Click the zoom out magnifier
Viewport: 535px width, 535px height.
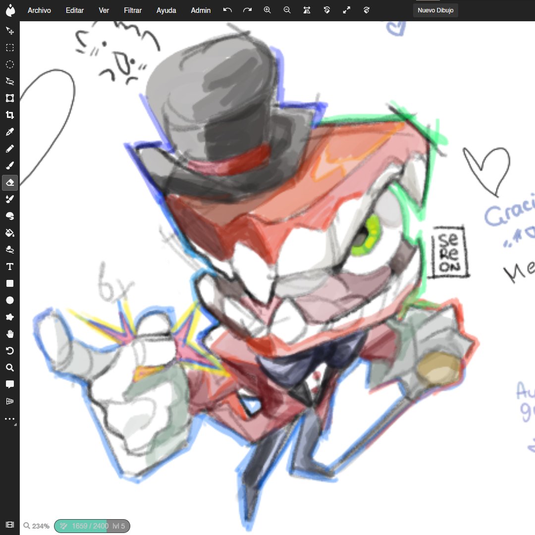(x=287, y=10)
